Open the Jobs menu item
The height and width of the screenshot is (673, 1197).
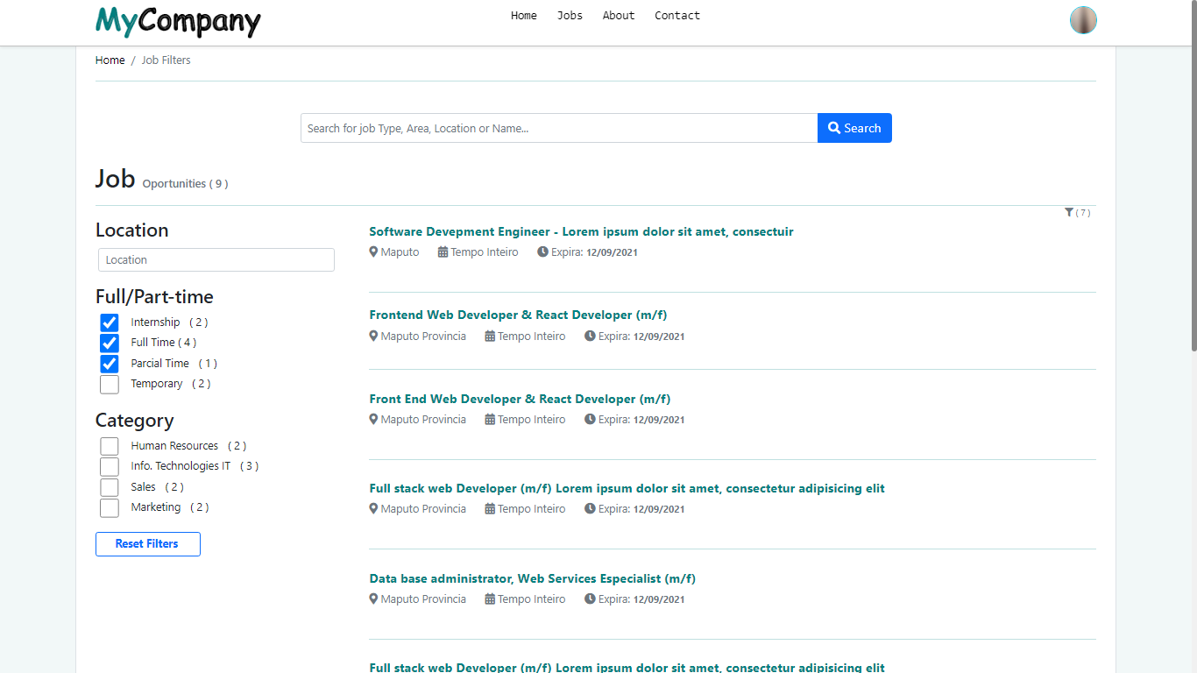click(x=570, y=16)
